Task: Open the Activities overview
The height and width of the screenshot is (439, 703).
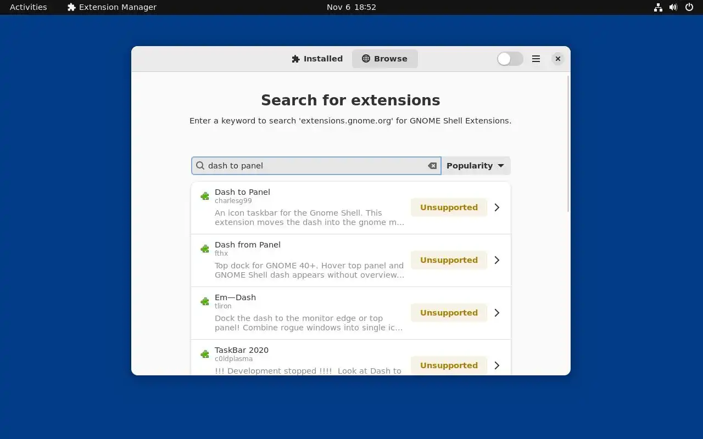Action: coord(29,7)
